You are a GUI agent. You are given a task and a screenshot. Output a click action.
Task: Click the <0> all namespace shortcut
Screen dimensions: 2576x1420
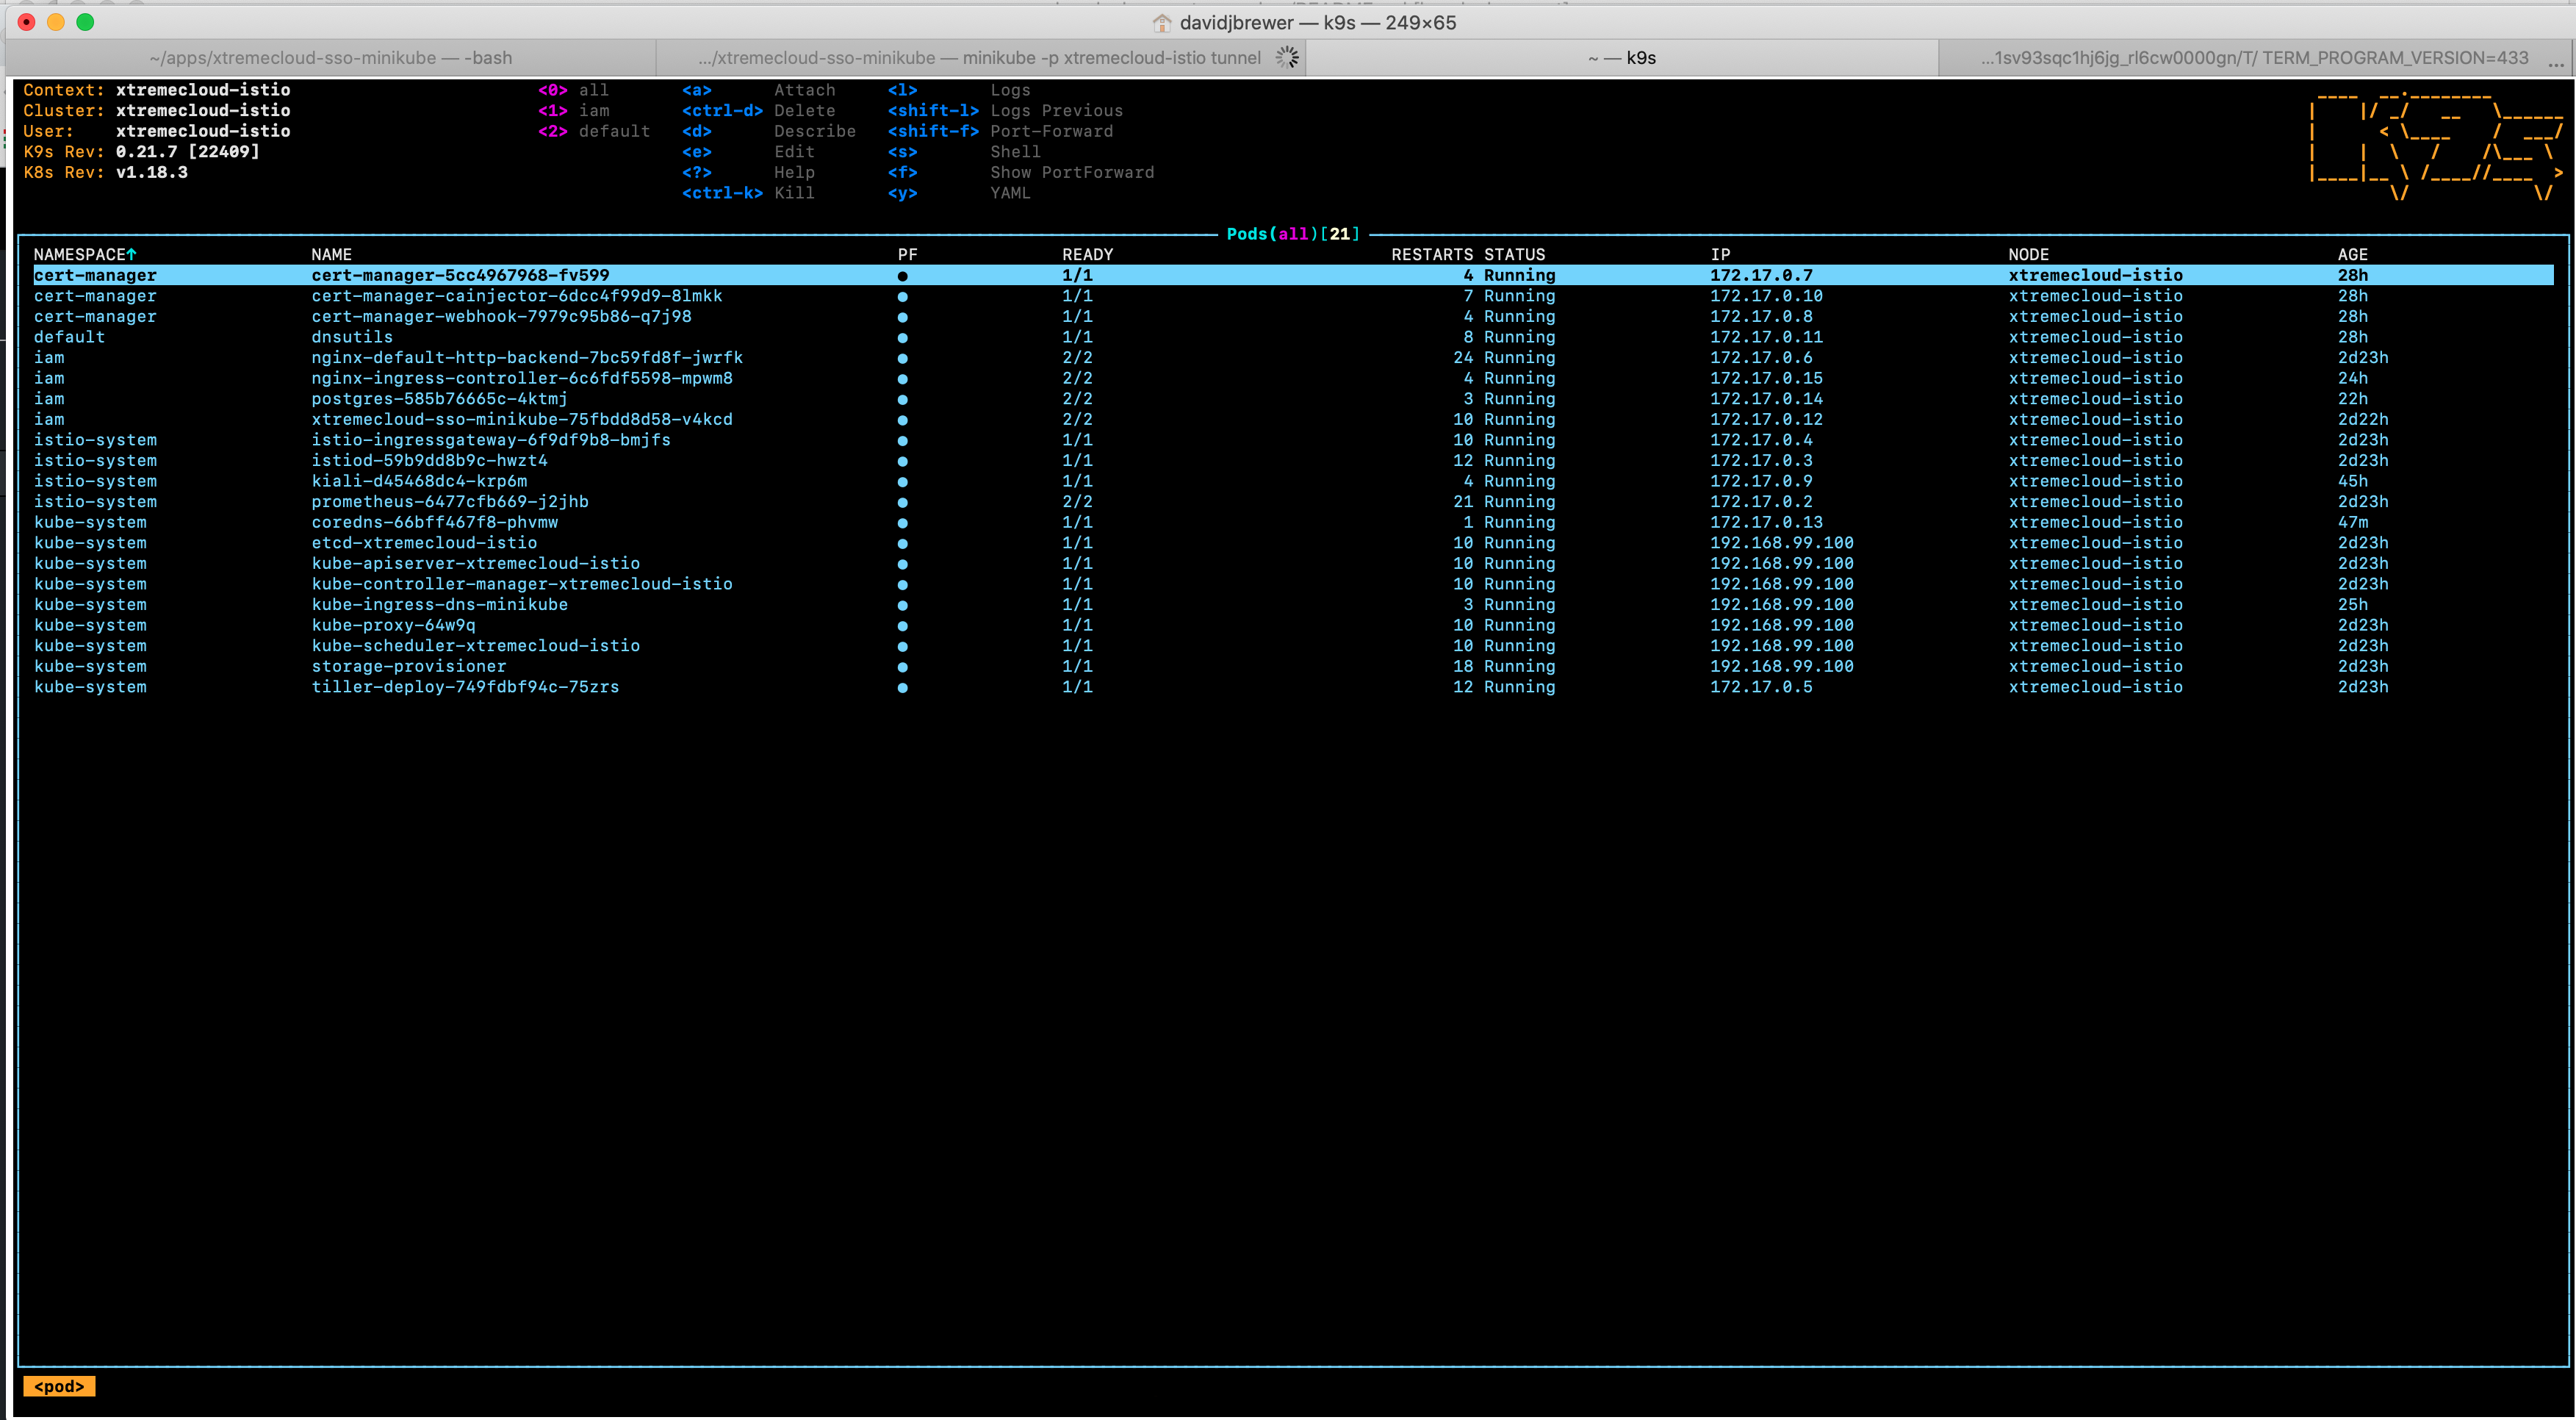[573, 90]
